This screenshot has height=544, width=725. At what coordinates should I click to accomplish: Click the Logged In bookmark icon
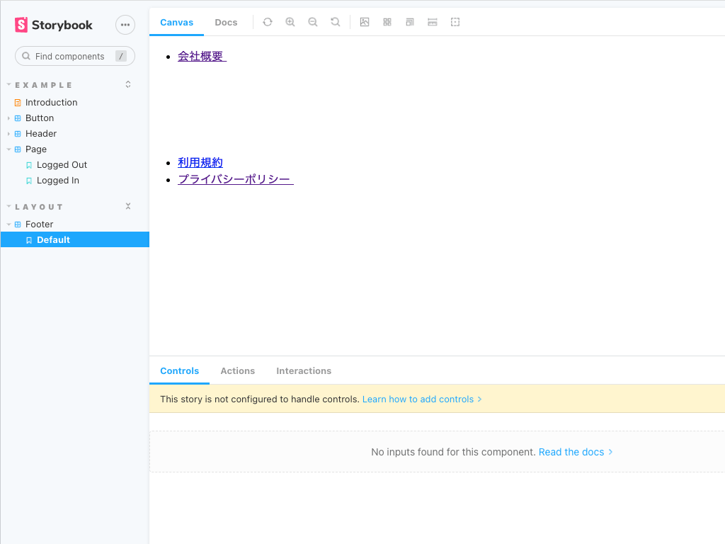[x=29, y=181]
